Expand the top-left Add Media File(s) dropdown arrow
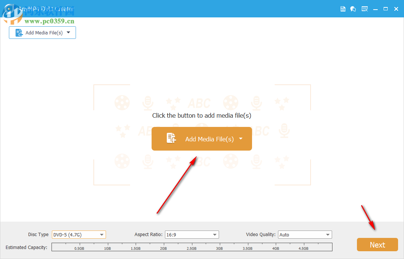Viewport: 404px width, 259px height. click(69, 33)
